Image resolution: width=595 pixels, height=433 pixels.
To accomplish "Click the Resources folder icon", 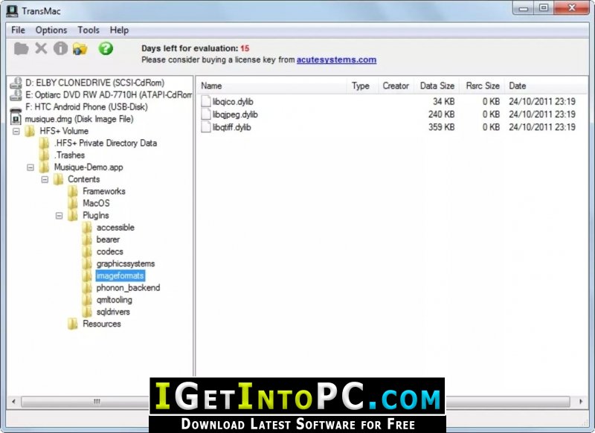I will point(73,324).
